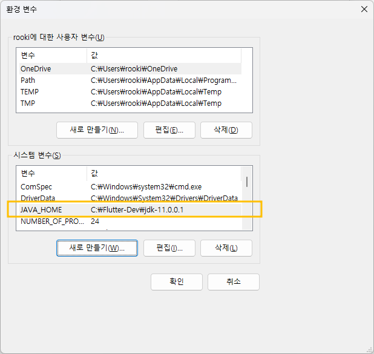Select the OneDrive user variable row
Screen dimensions: 374x354
tap(130, 69)
